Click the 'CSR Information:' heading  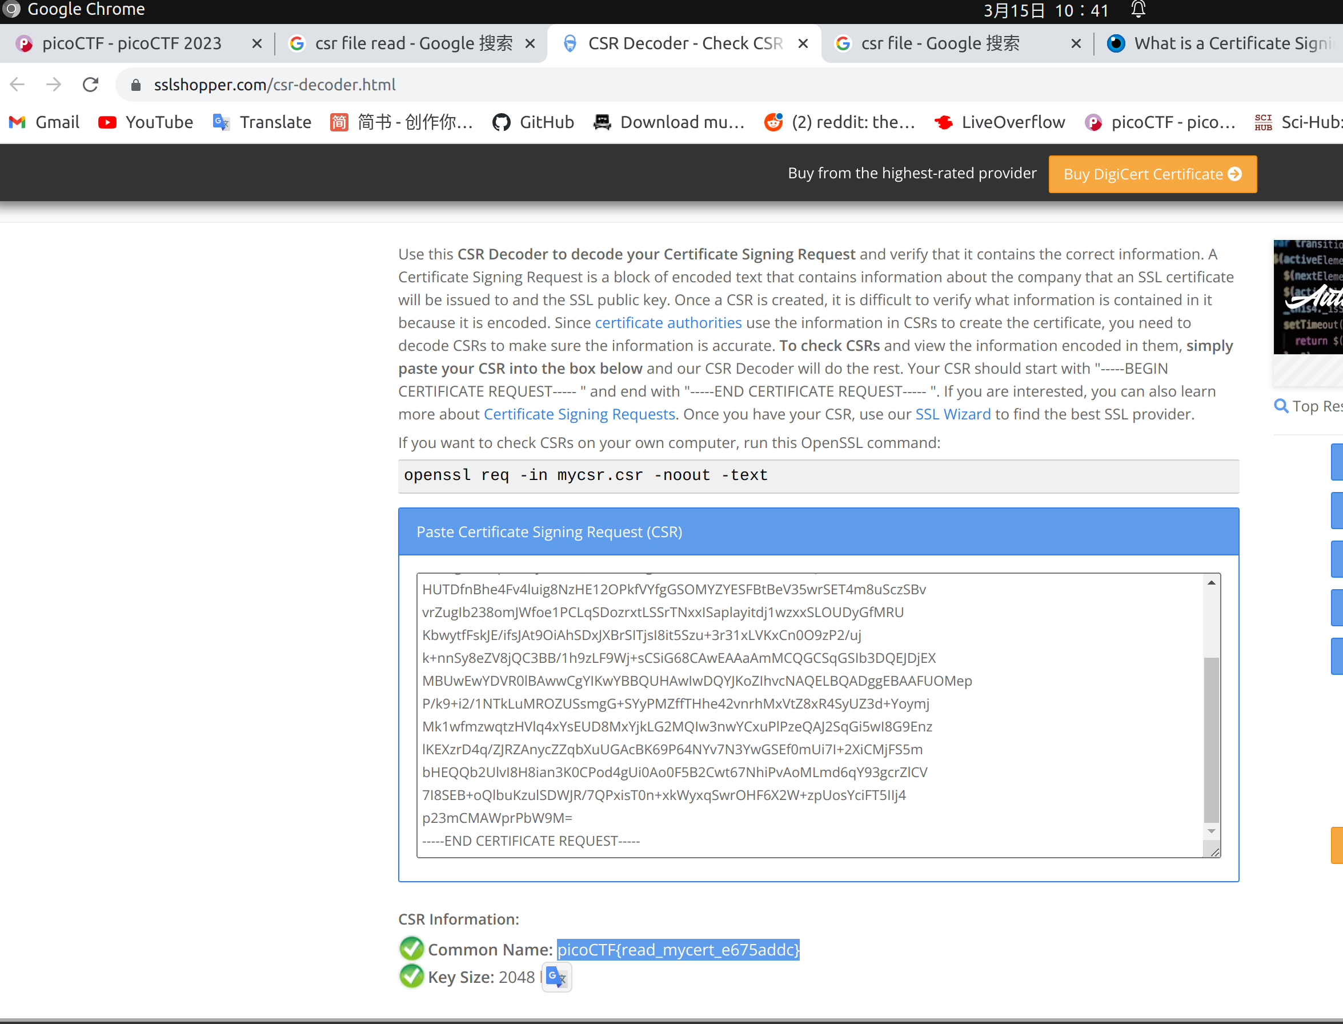[459, 919]
